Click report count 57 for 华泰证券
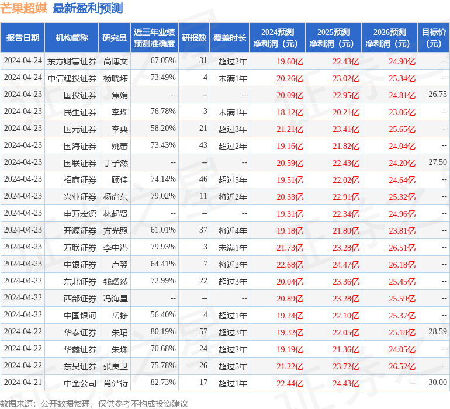 coord(203,331)
